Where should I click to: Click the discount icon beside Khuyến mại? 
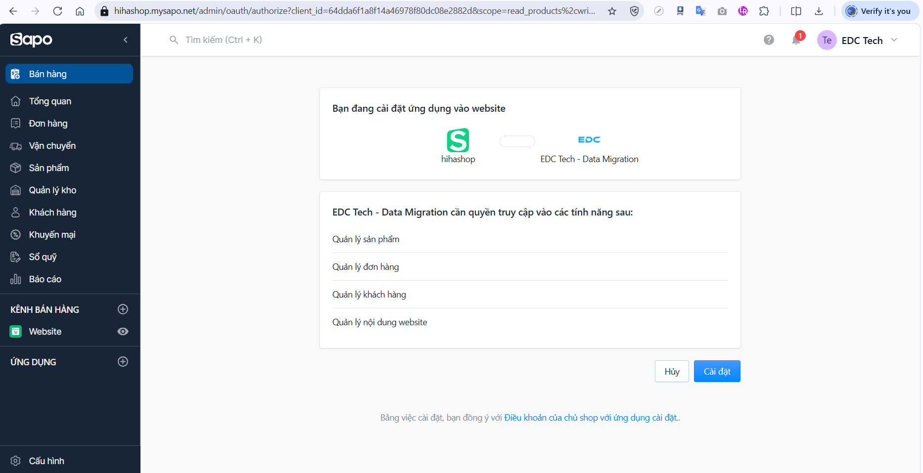click(16, 235)
